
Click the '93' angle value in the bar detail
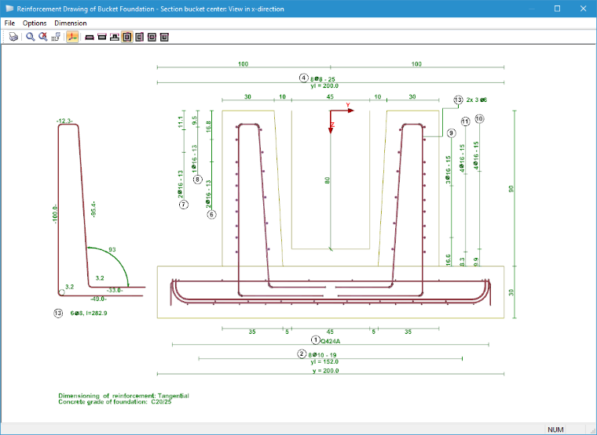[112, 249]
